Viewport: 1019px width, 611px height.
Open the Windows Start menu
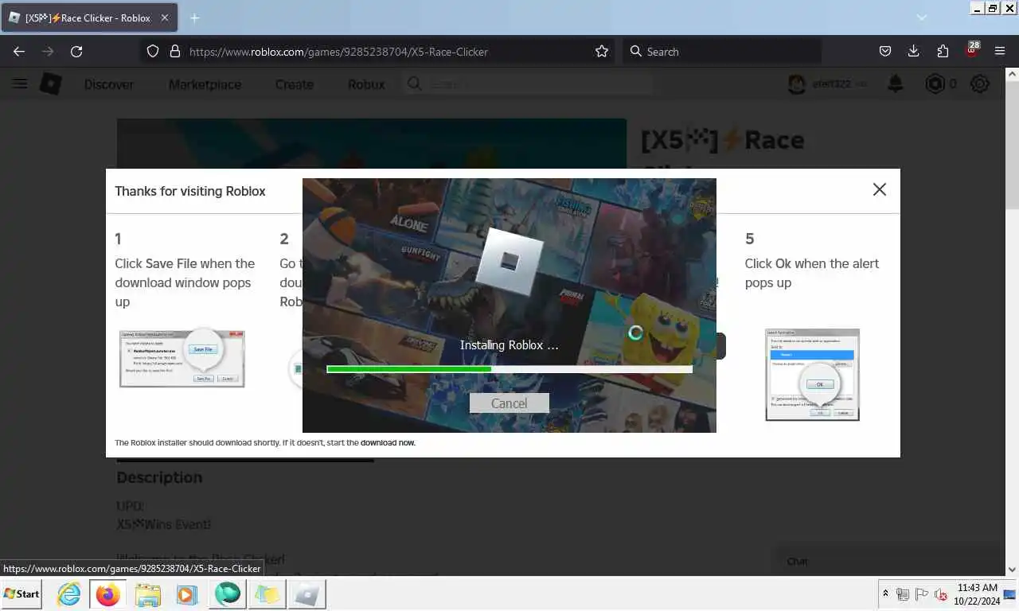[x=21, y=593]
